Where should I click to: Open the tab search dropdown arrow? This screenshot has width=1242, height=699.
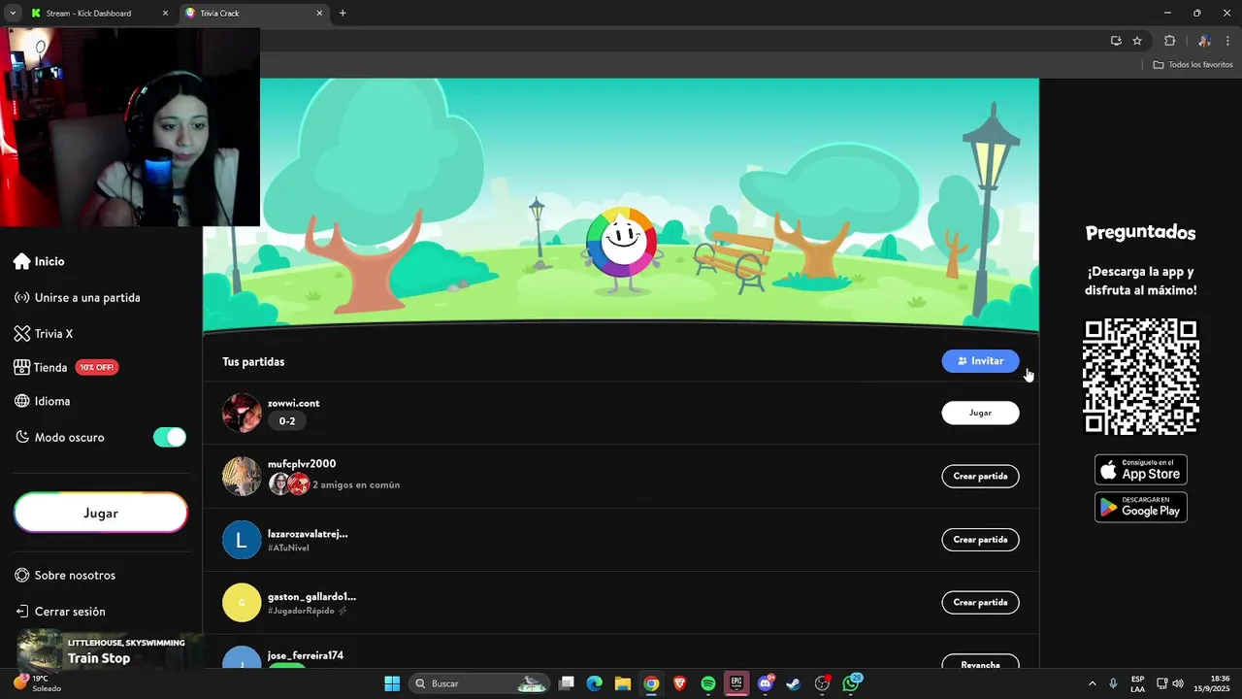point(13,14)
